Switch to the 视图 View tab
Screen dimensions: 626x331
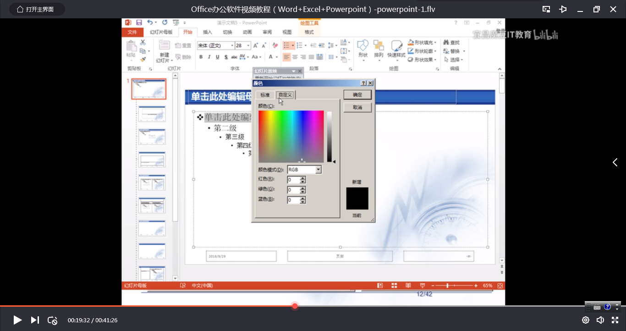coord(287,32)
